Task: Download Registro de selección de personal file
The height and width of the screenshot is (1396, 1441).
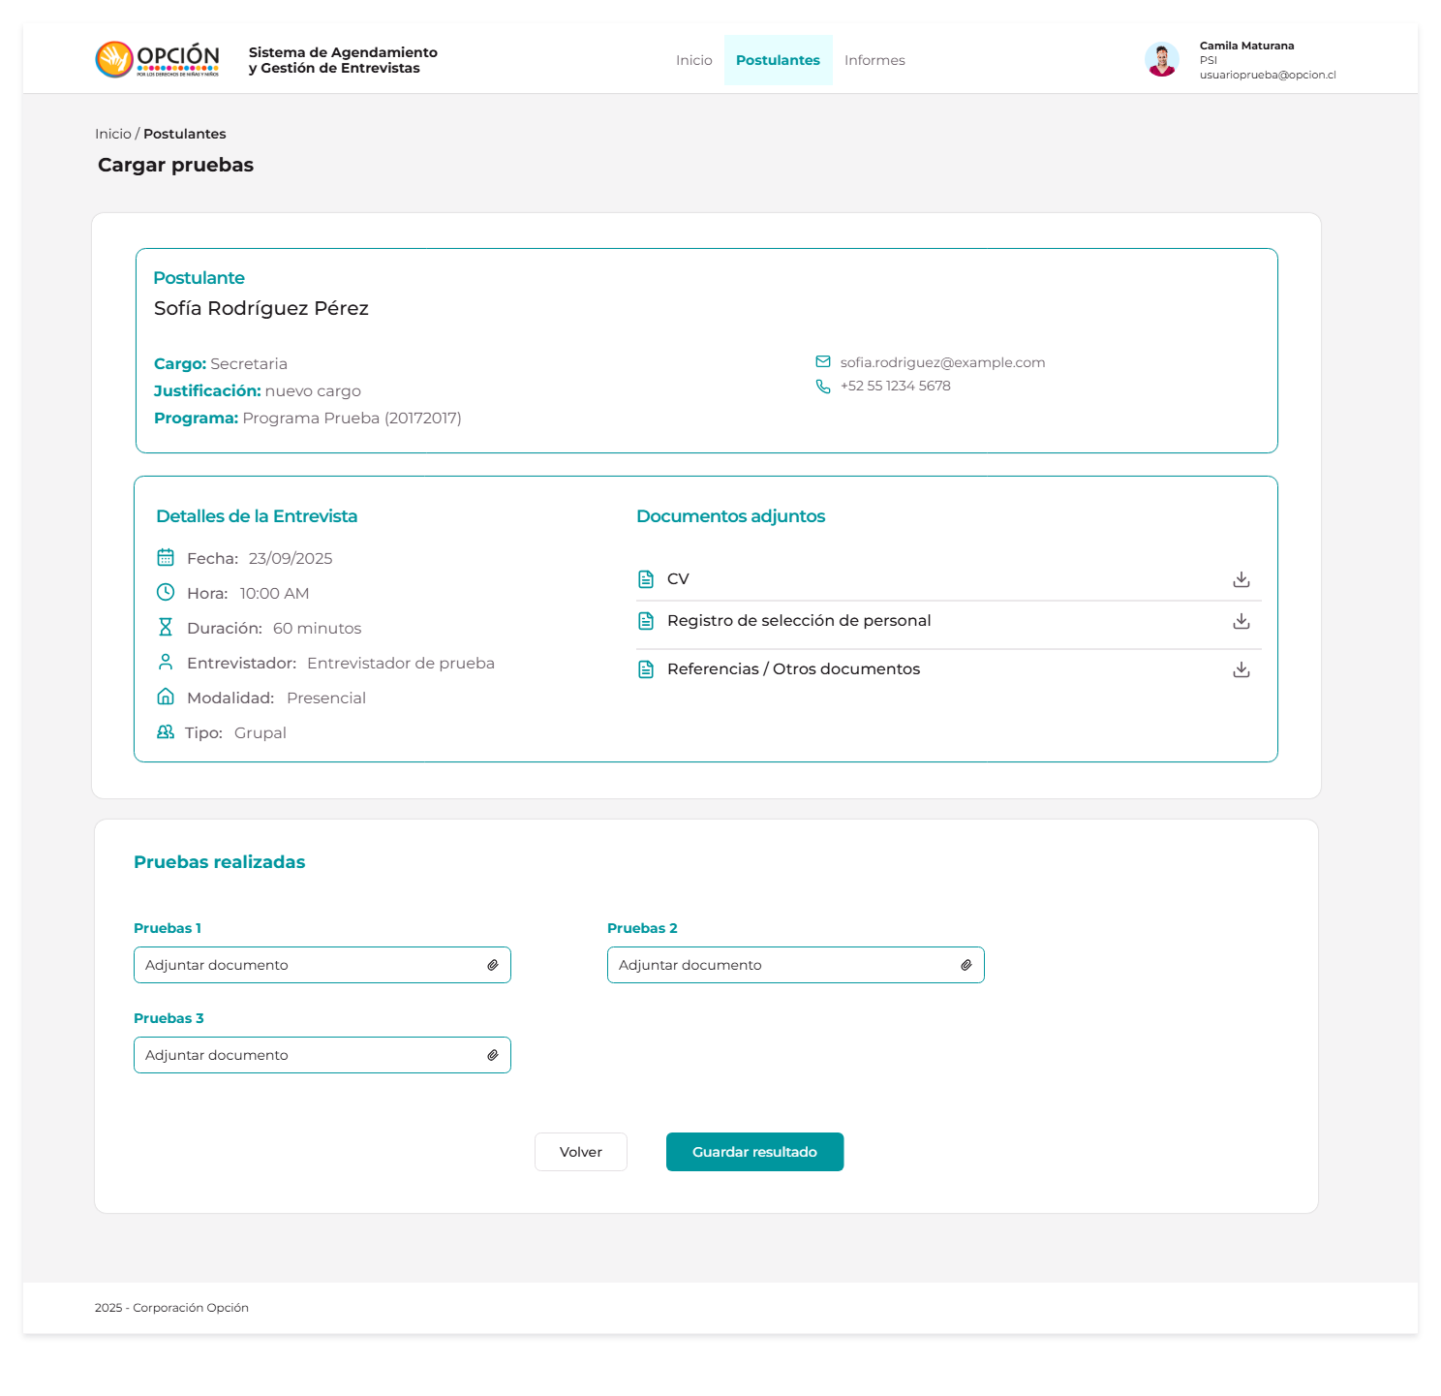Action: pos(1241,621)
